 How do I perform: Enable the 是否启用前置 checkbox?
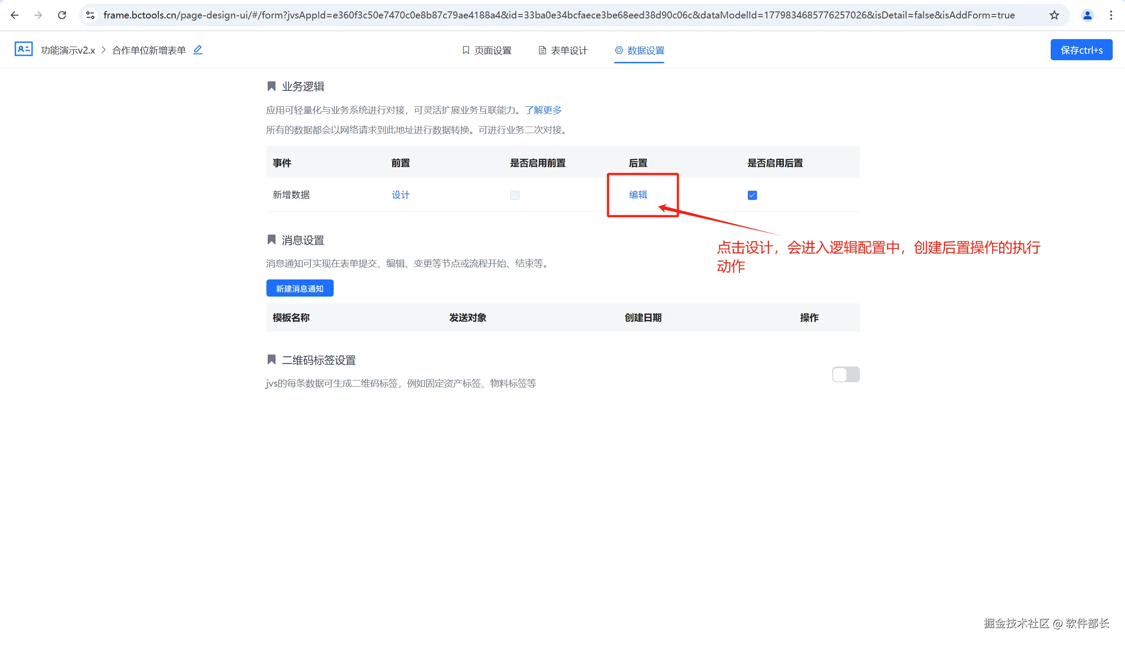tap(515, 195)
